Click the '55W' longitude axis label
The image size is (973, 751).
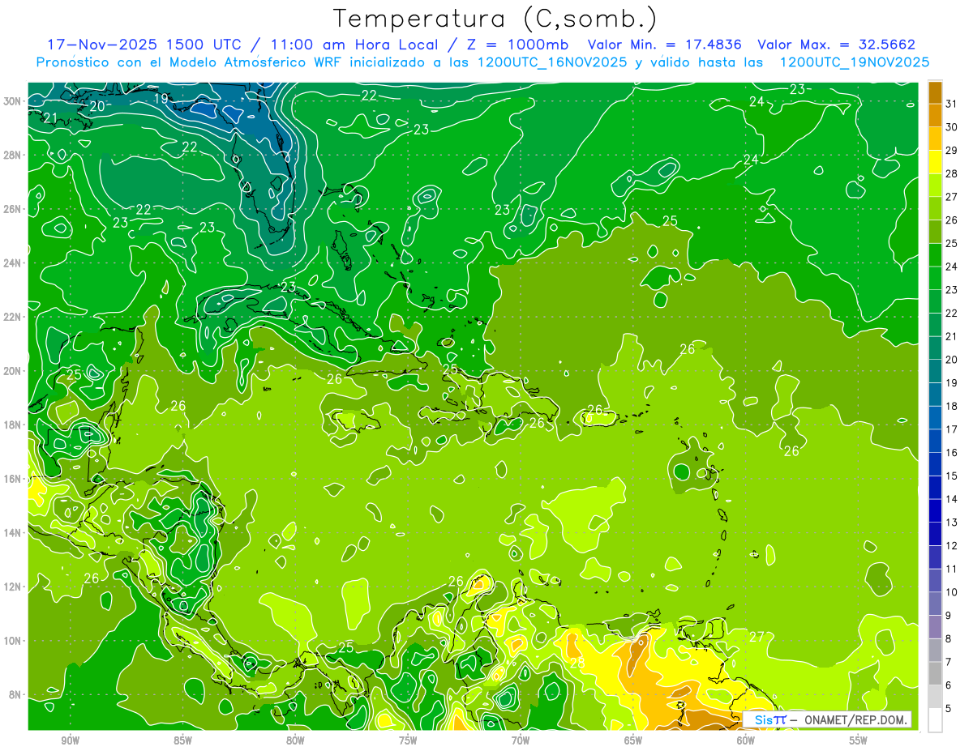[859, 740]
